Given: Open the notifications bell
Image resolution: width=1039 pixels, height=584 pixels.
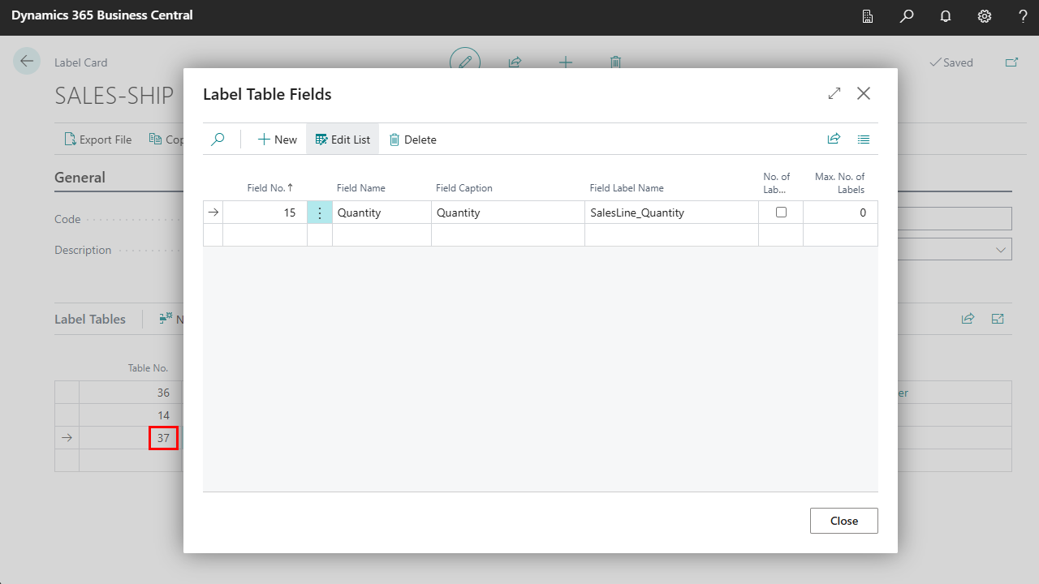Looking at the screenshot, I should click(946, 16).
